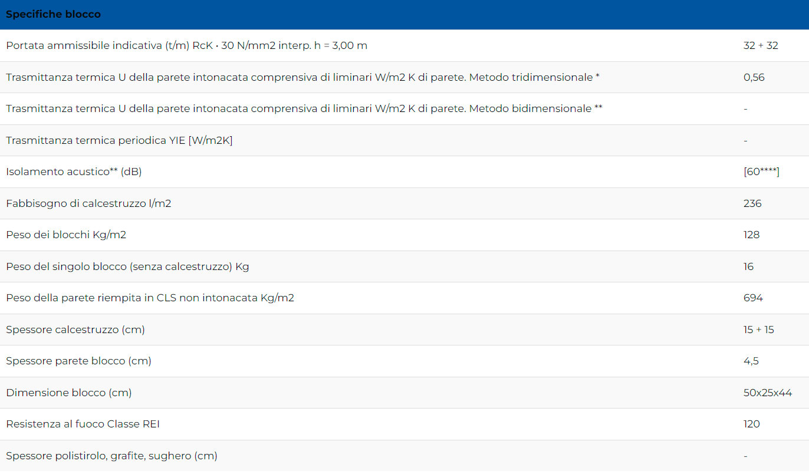Select 'Spessore polistirolo, grafite, sughero (cm)' label
This screenshot has width=809, height=474.
111,456
